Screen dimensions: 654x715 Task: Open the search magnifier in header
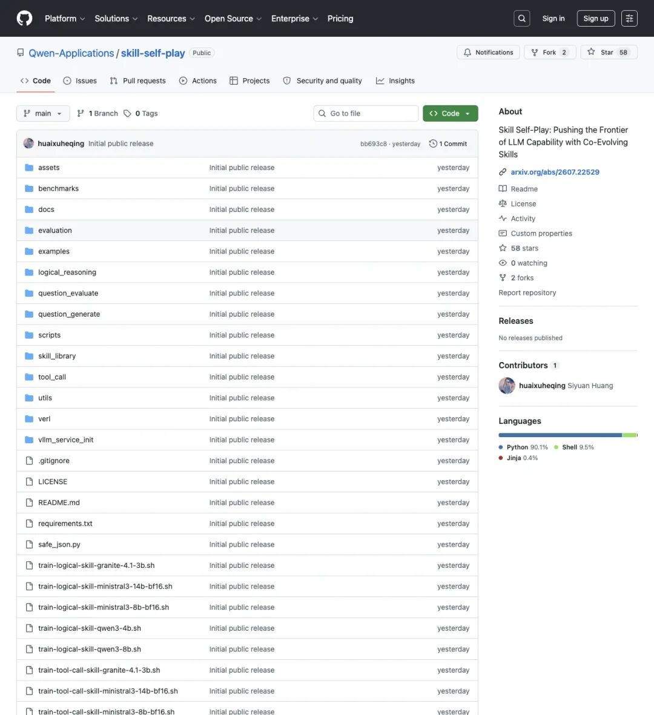click(x=522, y=18)
